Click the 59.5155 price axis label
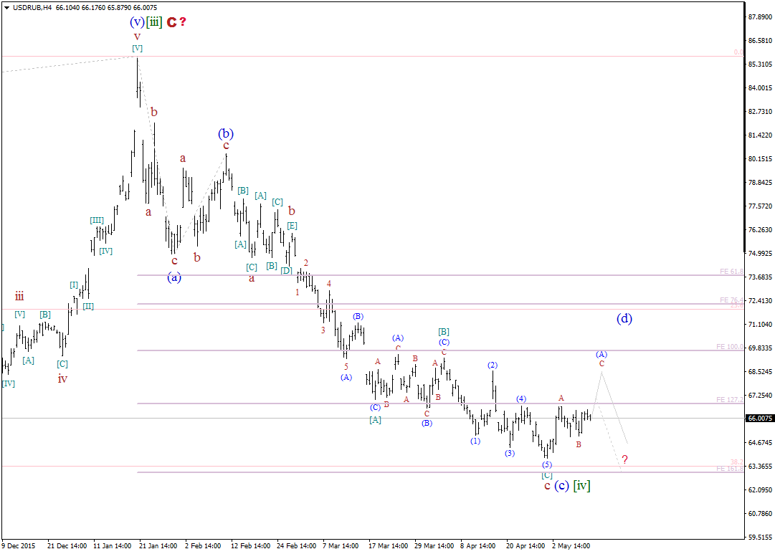The image size is (775, 554). [x=760, y=538]
